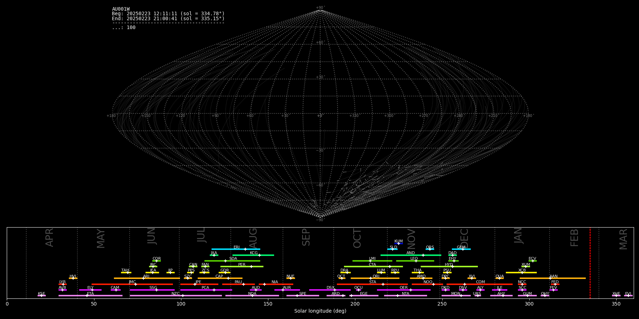Click the red JMC shower bar

(x=132, y=284)
